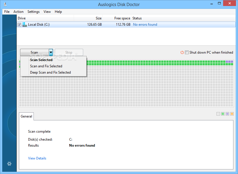This screenshot has height=174, width=238.
Task: Open the Settings menu
Action: click(33, 12)
